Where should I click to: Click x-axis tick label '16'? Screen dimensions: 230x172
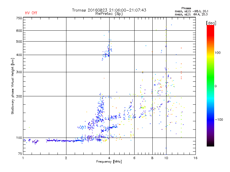click(x=195, y=158)
